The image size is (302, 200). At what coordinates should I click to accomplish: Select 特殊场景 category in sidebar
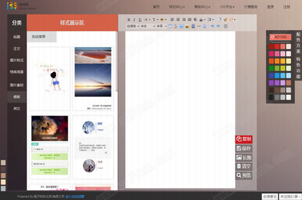pyautogui.click(x=17, y=72)
